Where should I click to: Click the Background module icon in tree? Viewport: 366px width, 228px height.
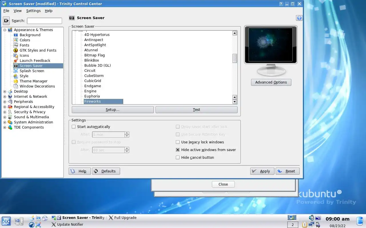pyautogui.click(x=16, y=35)
